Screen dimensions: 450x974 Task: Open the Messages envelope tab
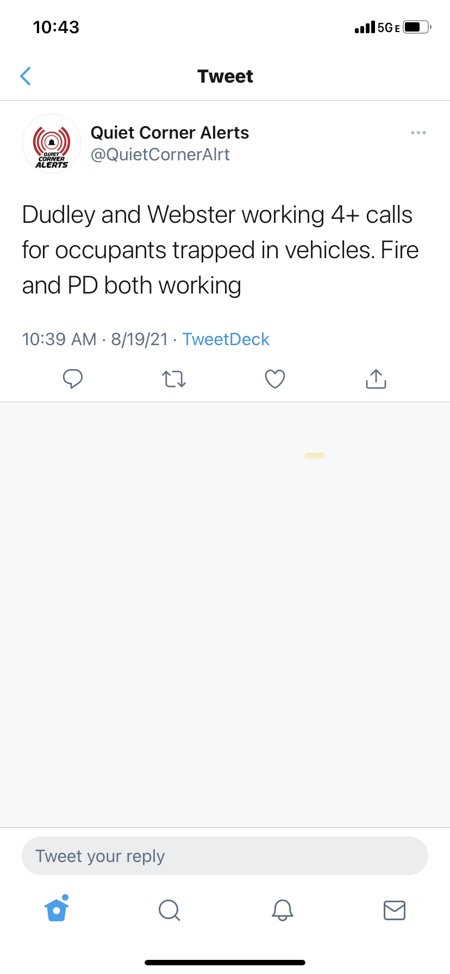[395, 910]
